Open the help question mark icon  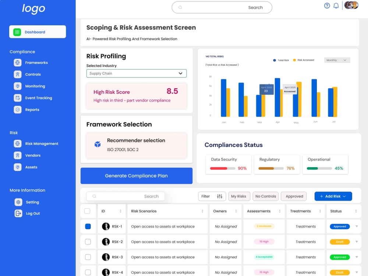pos(327,6)
